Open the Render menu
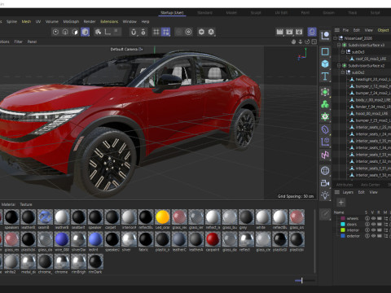This screenshot has height=293, width=391. (90, 21)
